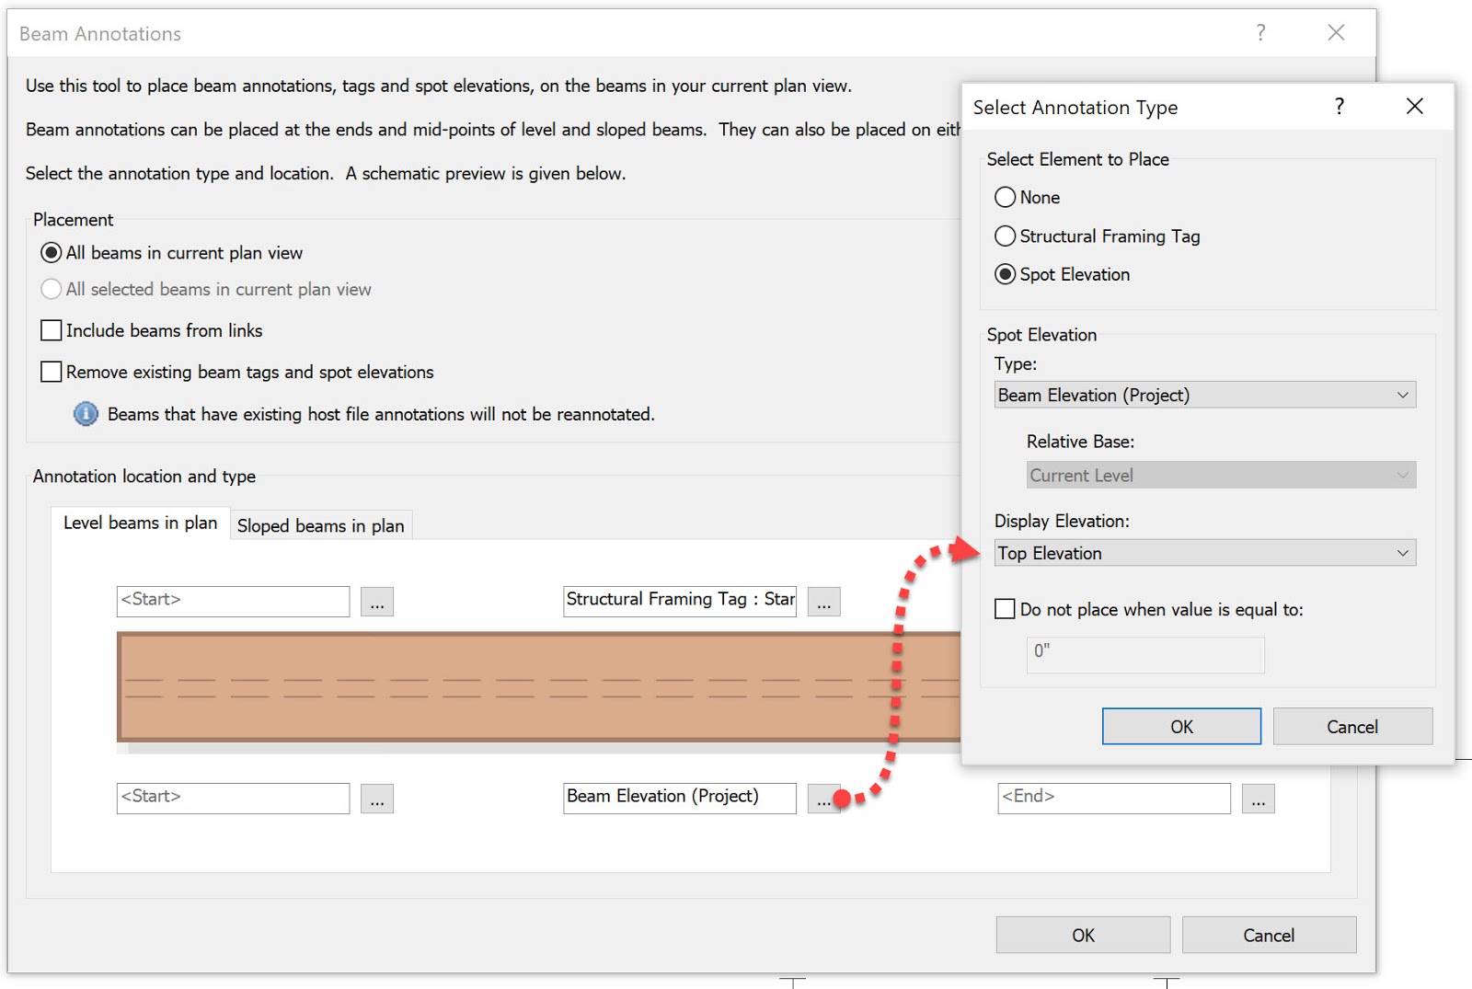1472x989 pixels.
Task: Cancel the Beam Annotations dialog
Action: point(1269,935)
